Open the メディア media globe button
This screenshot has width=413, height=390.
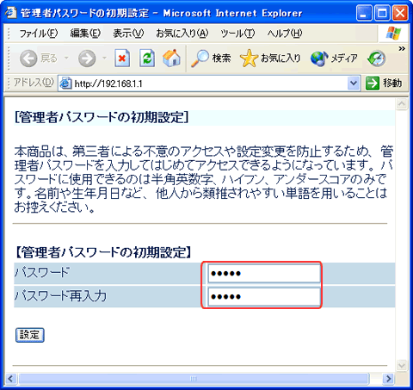click(x=334, y=59)
